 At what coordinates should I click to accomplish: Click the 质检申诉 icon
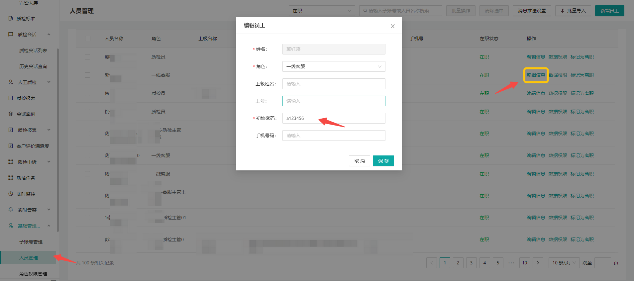tap(11, 162)
